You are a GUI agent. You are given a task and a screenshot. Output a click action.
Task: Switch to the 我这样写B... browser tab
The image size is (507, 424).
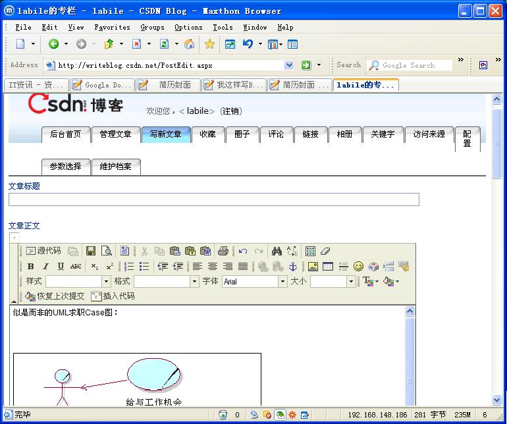point(234,85)
